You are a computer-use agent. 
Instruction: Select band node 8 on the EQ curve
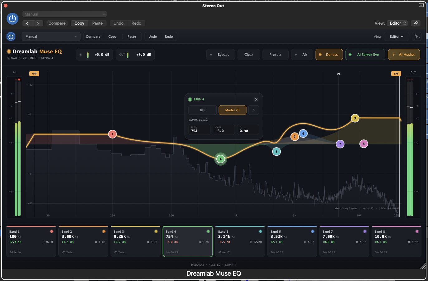click(363, 144)
